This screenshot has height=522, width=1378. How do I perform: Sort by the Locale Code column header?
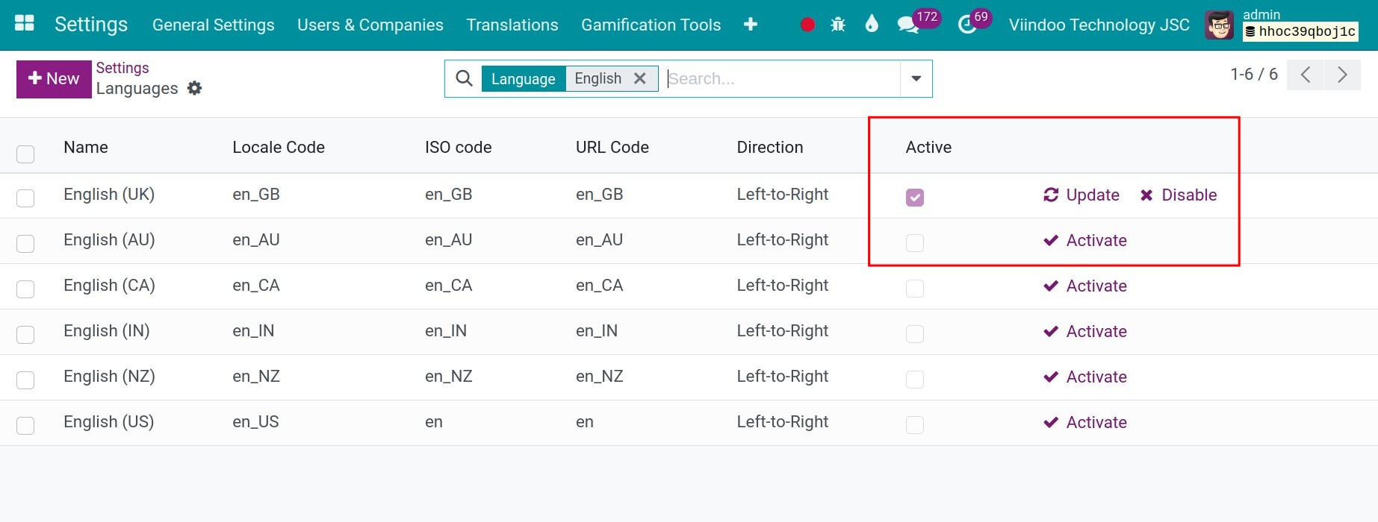click(x=279, y=147)
